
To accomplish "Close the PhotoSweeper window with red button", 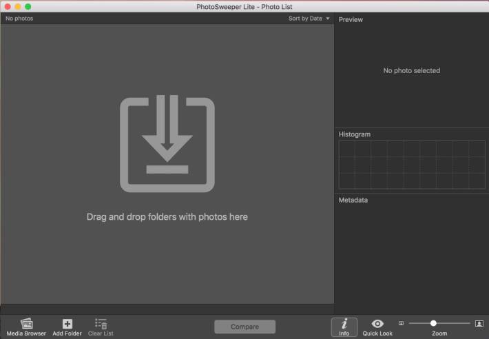I will 8,7.
